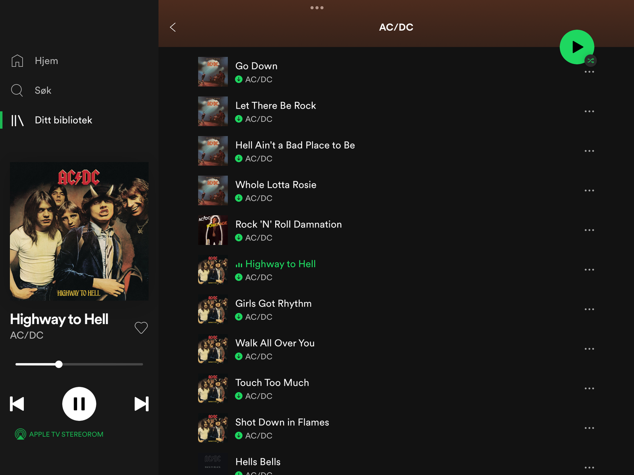Click the Let There Be Rock album thumbnail
The width and height of the screenshot is (634, 475).
pos(213,111)
